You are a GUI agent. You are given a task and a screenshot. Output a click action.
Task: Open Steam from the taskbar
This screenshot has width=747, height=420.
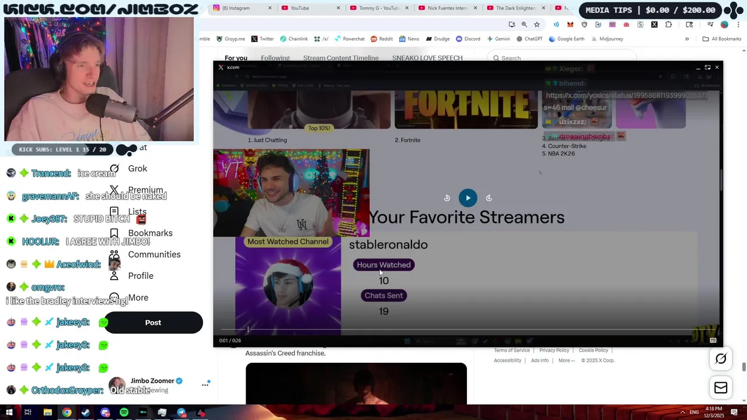(x=86, y=412)
